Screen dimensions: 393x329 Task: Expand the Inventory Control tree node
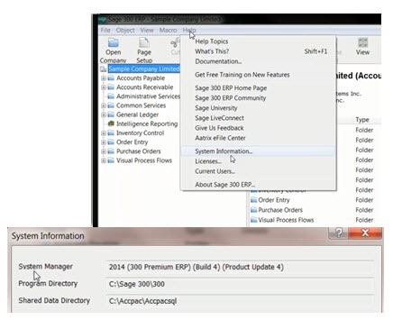click(x=104, y=133)
